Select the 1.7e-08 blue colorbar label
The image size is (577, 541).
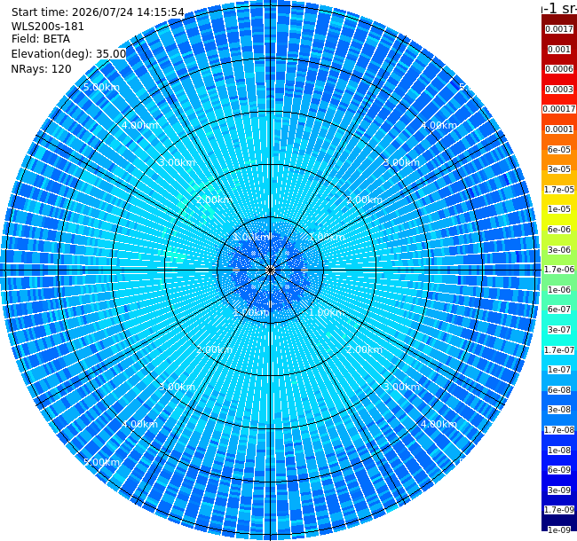559,430
